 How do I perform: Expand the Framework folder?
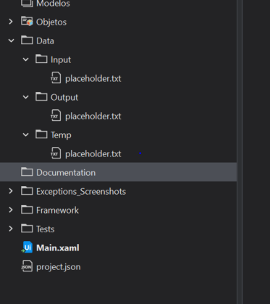tap(11, 210)
